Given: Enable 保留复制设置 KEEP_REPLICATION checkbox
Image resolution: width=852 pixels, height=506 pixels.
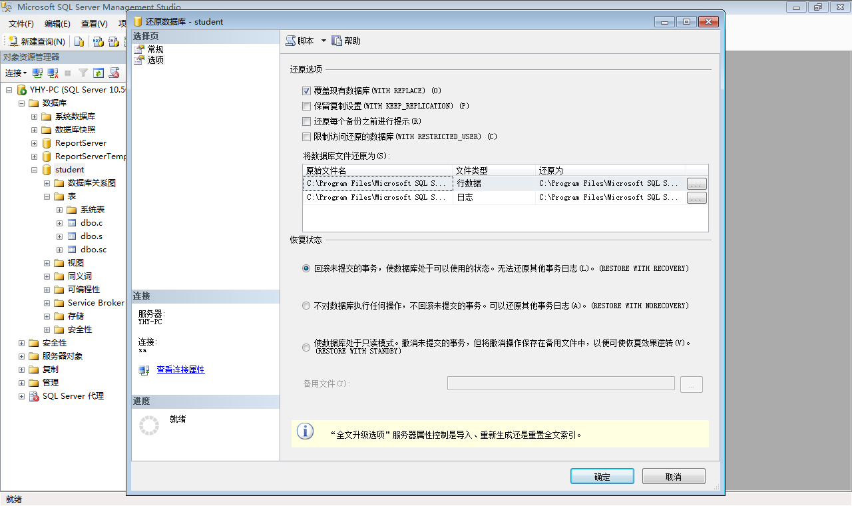Looking at the screenshot, I should (307, 106).
